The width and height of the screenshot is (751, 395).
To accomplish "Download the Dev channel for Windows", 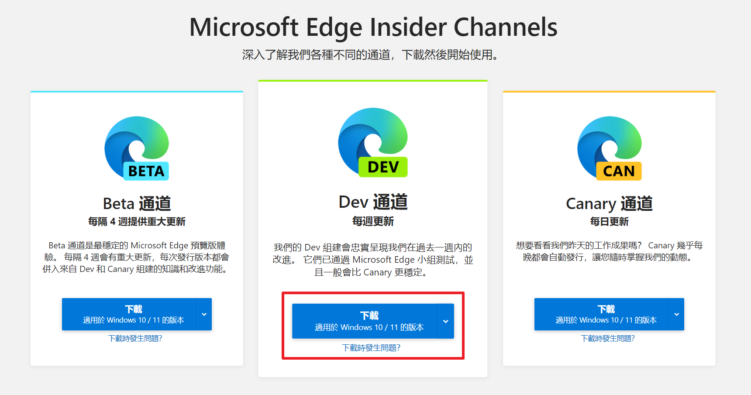I will pyautogui.click(x=365, y=321).
